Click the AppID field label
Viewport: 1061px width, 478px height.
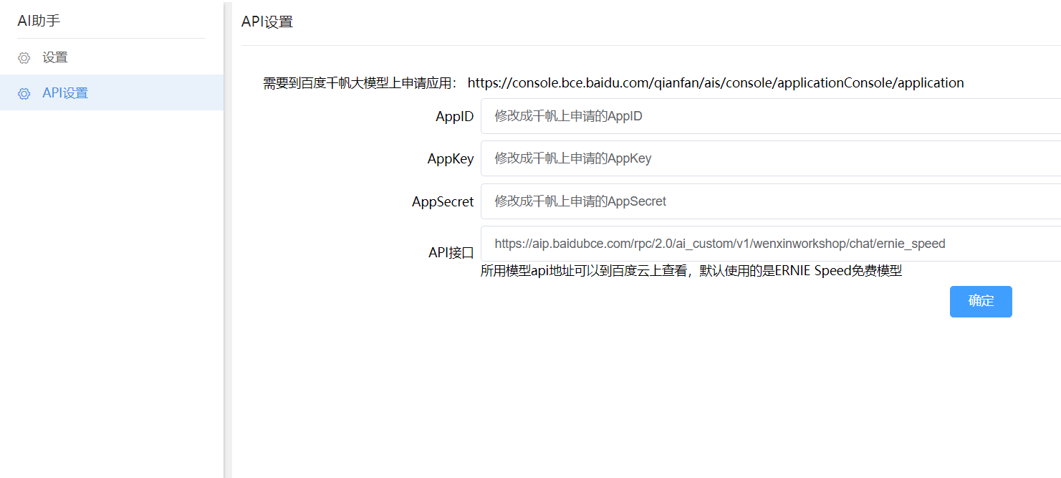[454, 117]
